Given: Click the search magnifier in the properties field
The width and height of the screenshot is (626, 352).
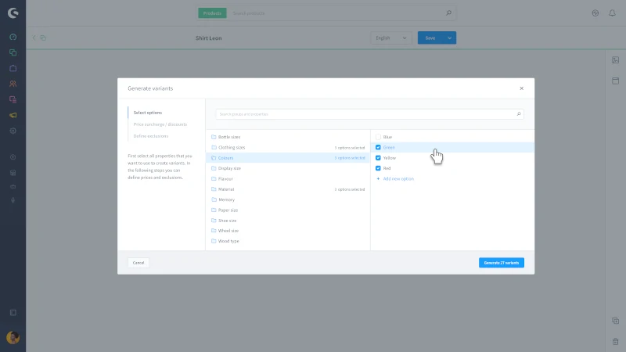Looking at the screenshot, I should (518, 114).
